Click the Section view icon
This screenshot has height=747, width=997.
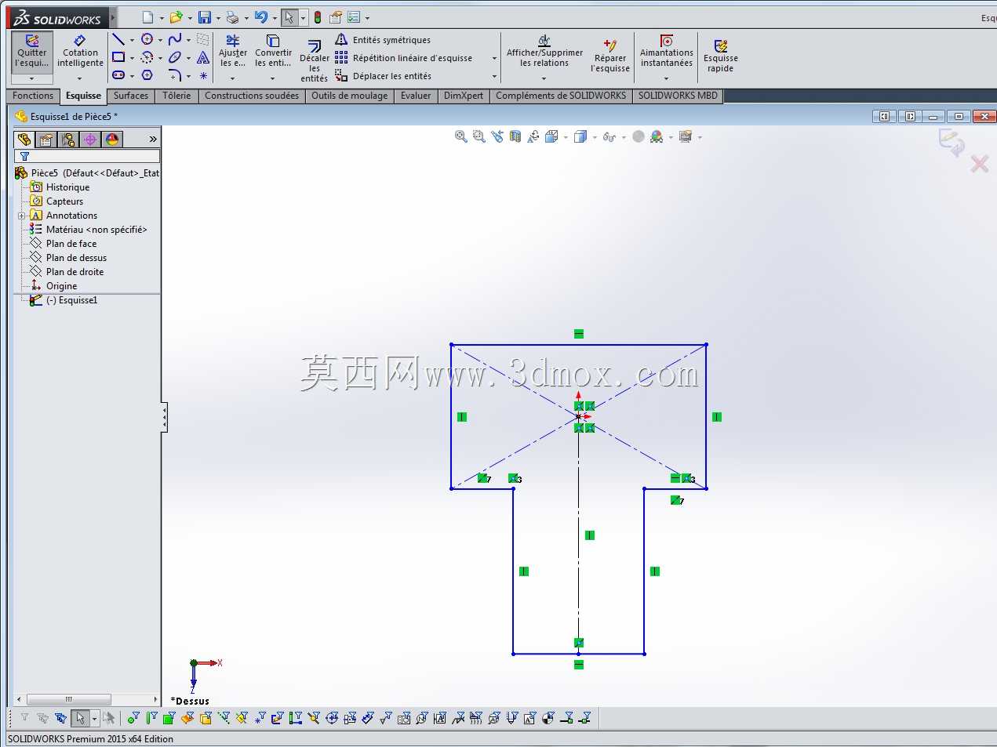(x=515, y=136)
